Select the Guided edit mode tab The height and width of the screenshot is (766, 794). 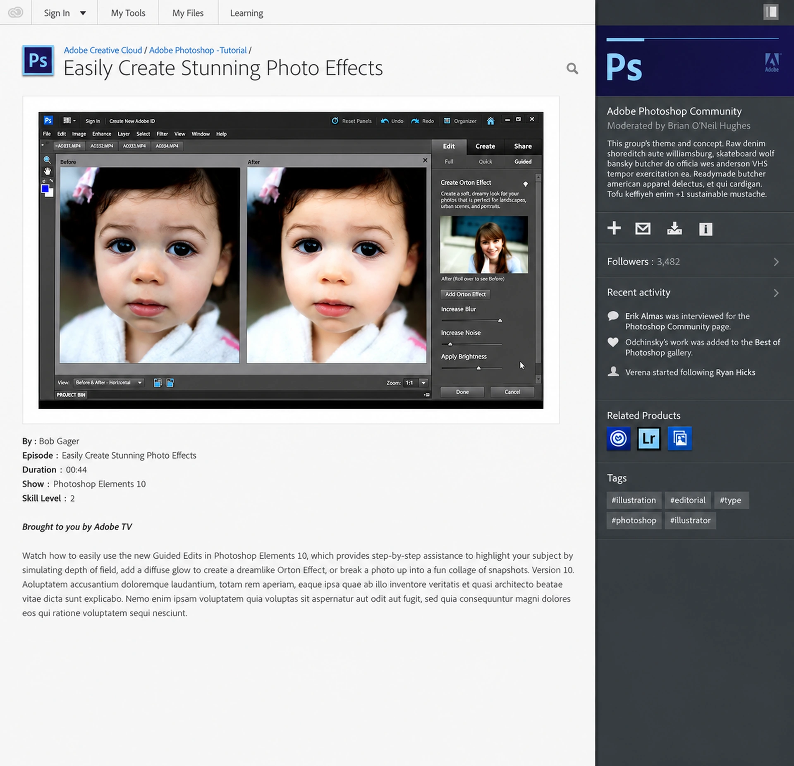523,161
